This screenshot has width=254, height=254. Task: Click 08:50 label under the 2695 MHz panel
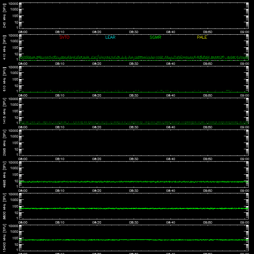click(x=208, y=159)
